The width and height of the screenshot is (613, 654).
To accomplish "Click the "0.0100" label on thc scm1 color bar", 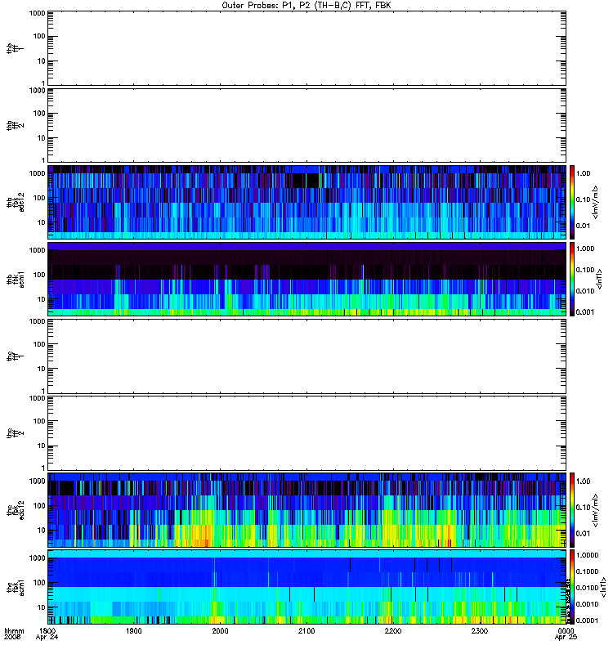I will (x=587, y=588).
